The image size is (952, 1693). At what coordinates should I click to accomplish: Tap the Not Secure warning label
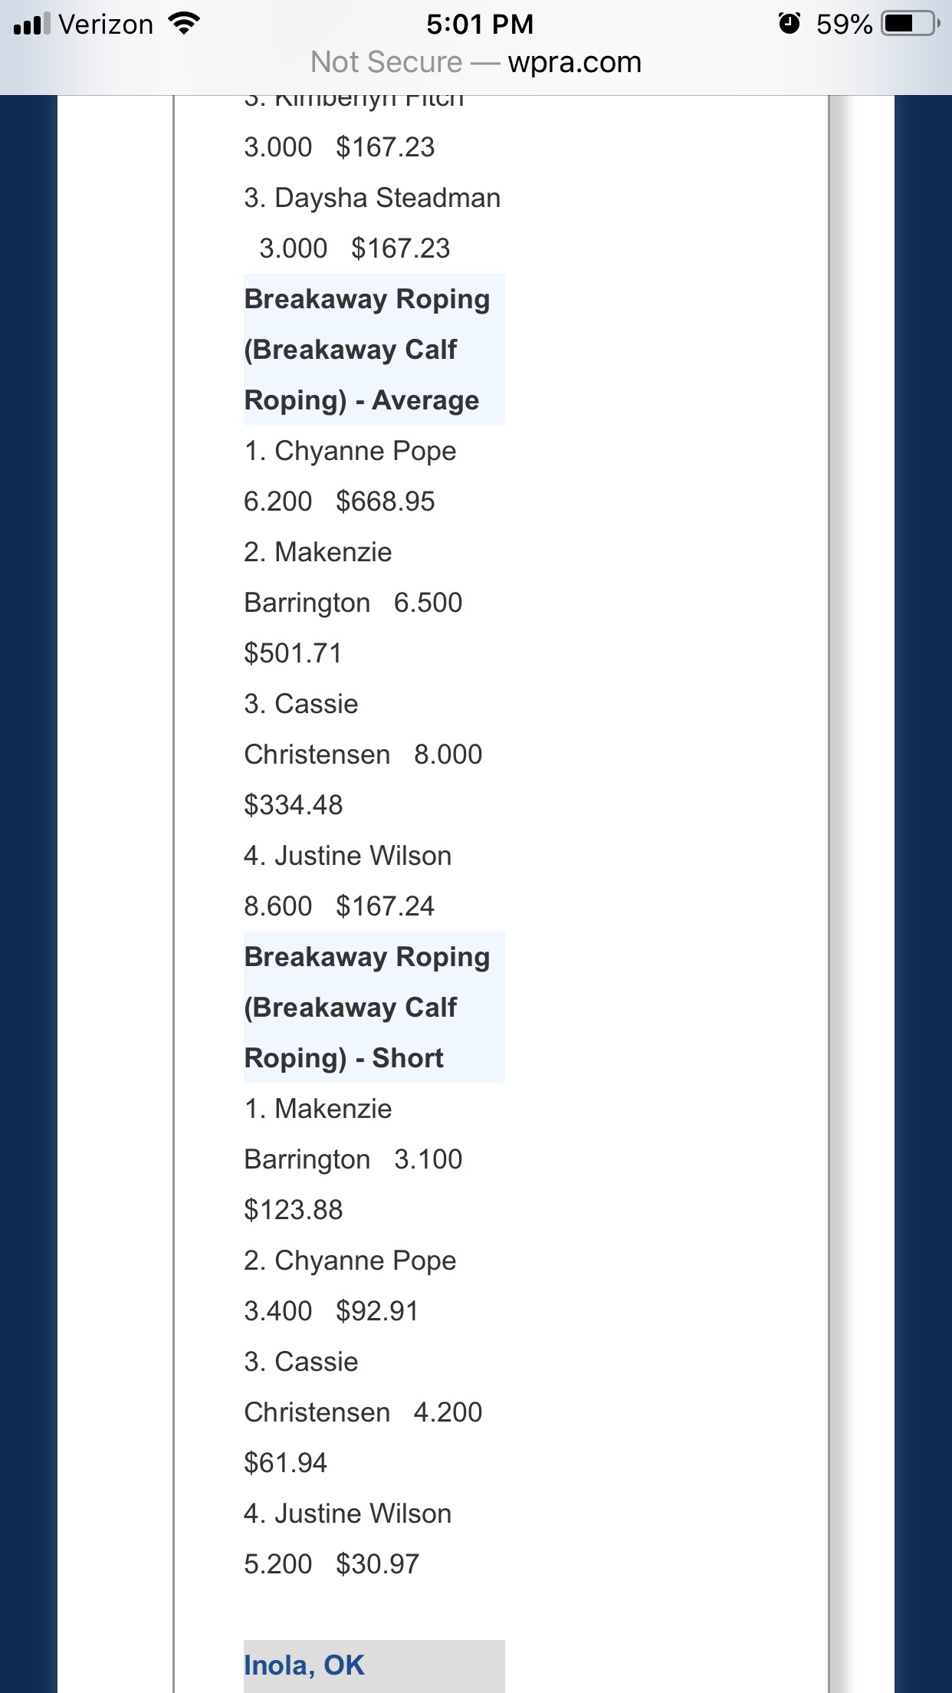tap(386, 62)
